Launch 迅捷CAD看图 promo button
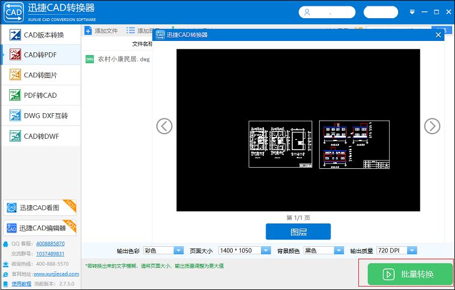 coord(40,208)
